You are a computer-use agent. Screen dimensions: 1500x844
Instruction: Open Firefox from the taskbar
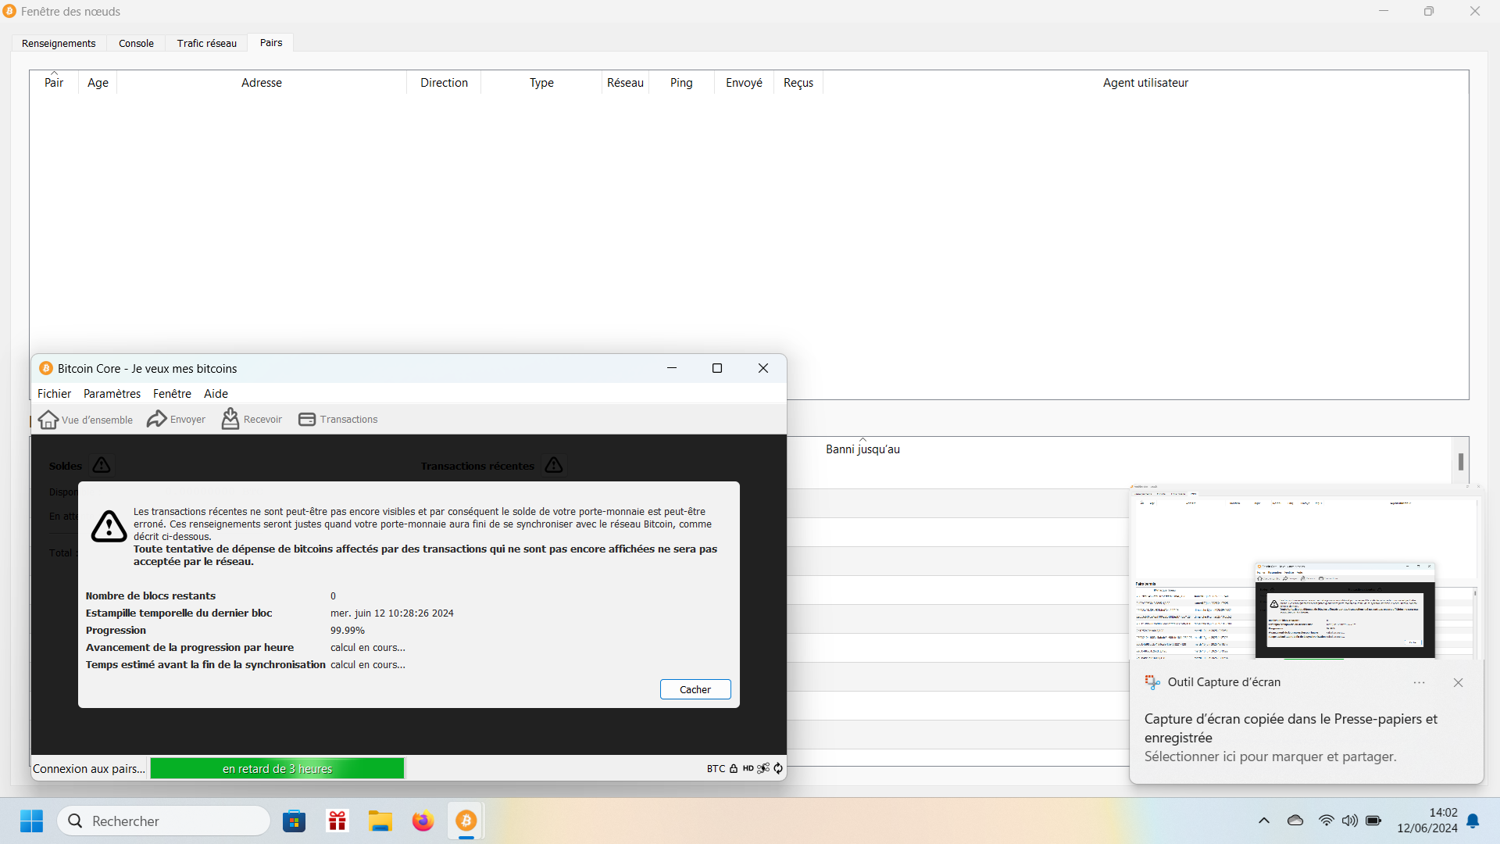(423, 821)
